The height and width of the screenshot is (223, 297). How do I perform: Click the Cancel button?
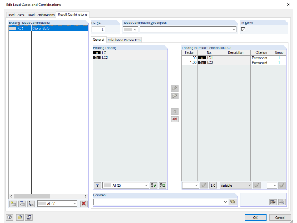(280, 218)
